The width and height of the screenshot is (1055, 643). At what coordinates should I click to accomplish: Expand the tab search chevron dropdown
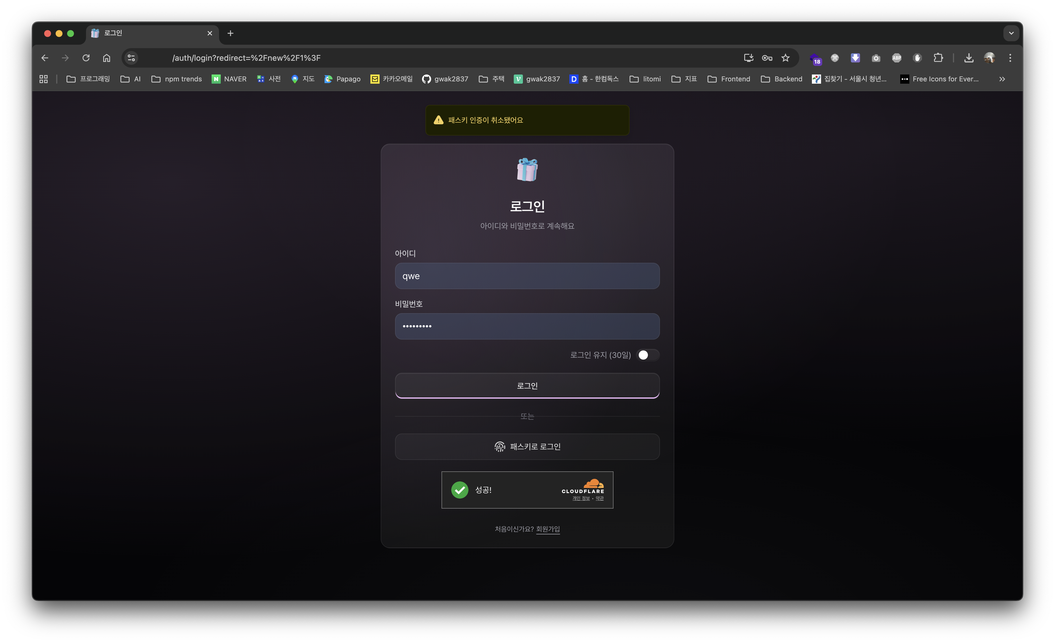click(x=1011, y=33)
